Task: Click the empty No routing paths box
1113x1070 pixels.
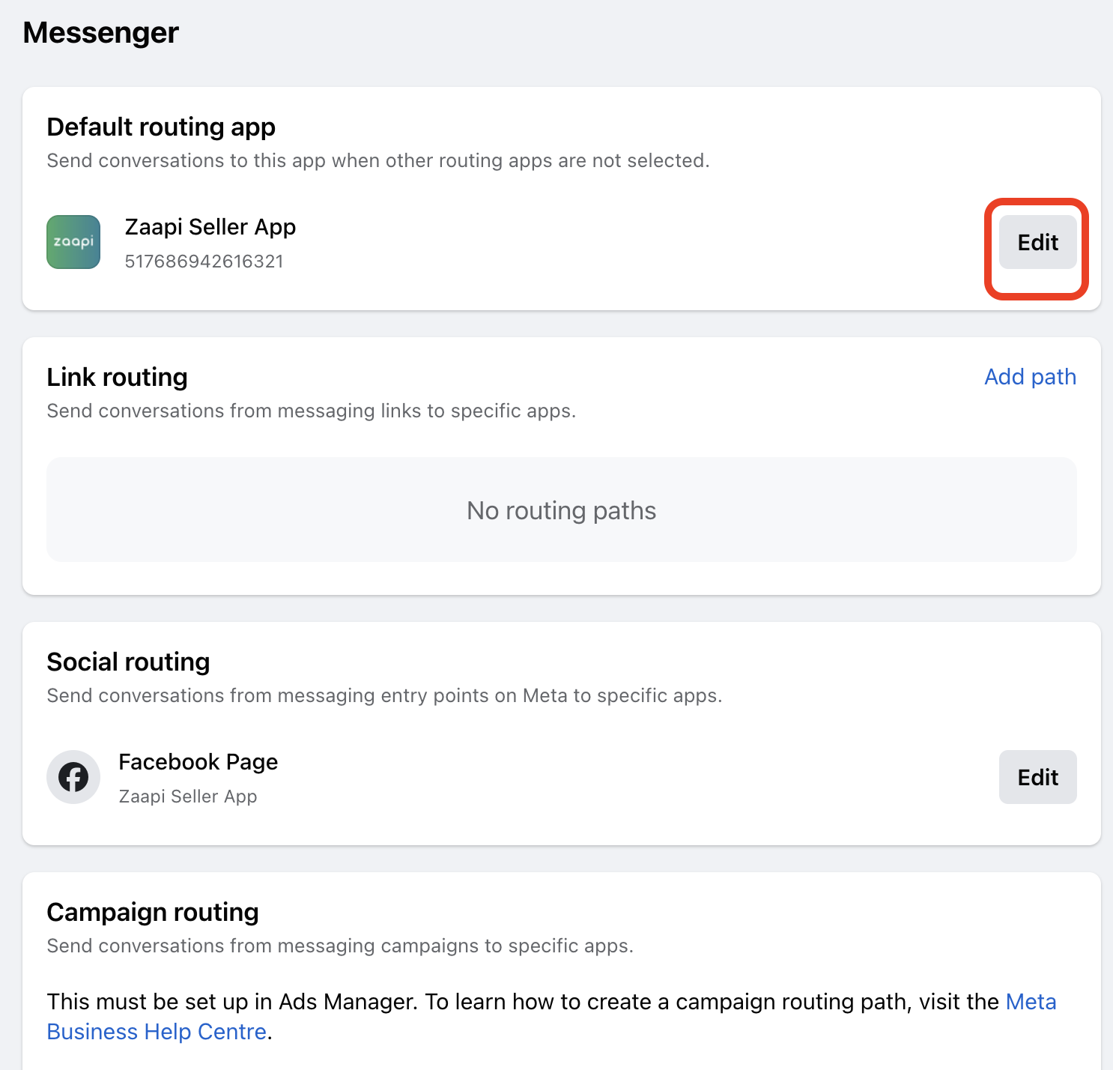Action: [561, 510]
